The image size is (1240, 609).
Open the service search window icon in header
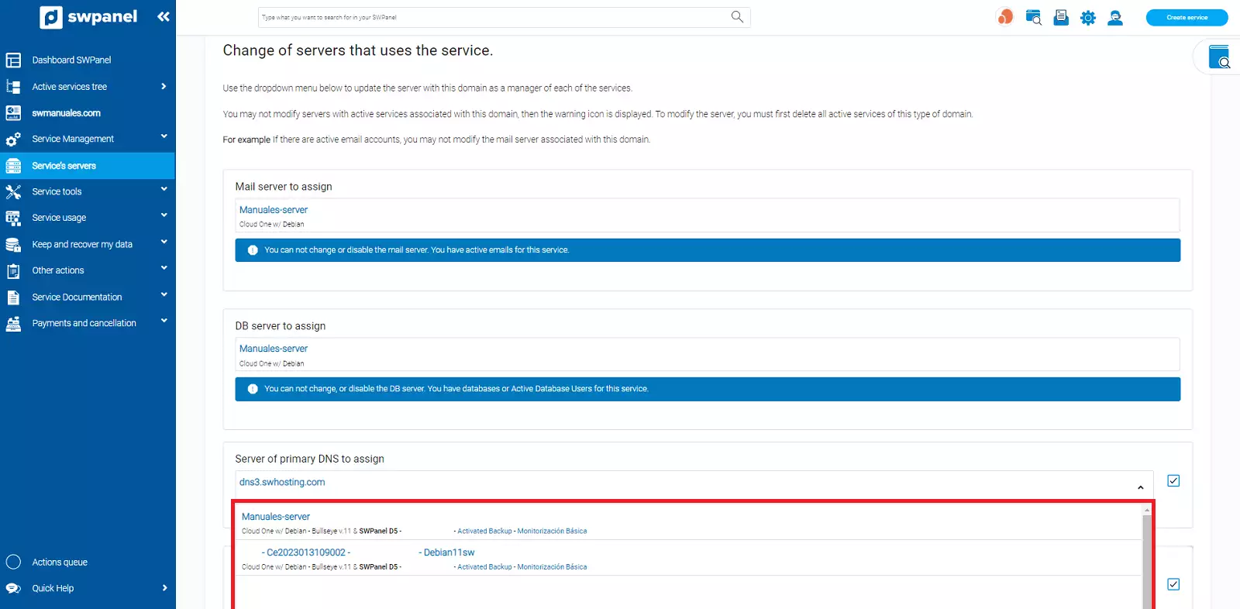(1033, 17)
